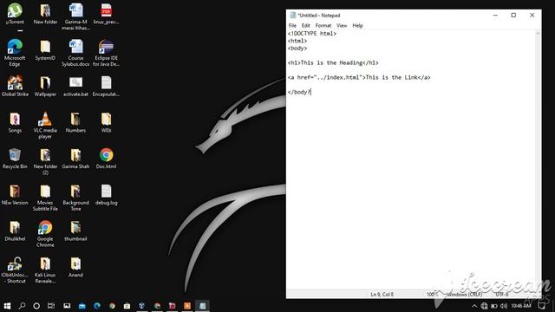This screenshot has height=312, width=555.
Task: Select the Anand archive icon
Action: pyautogui.click(x=75, y=267)
